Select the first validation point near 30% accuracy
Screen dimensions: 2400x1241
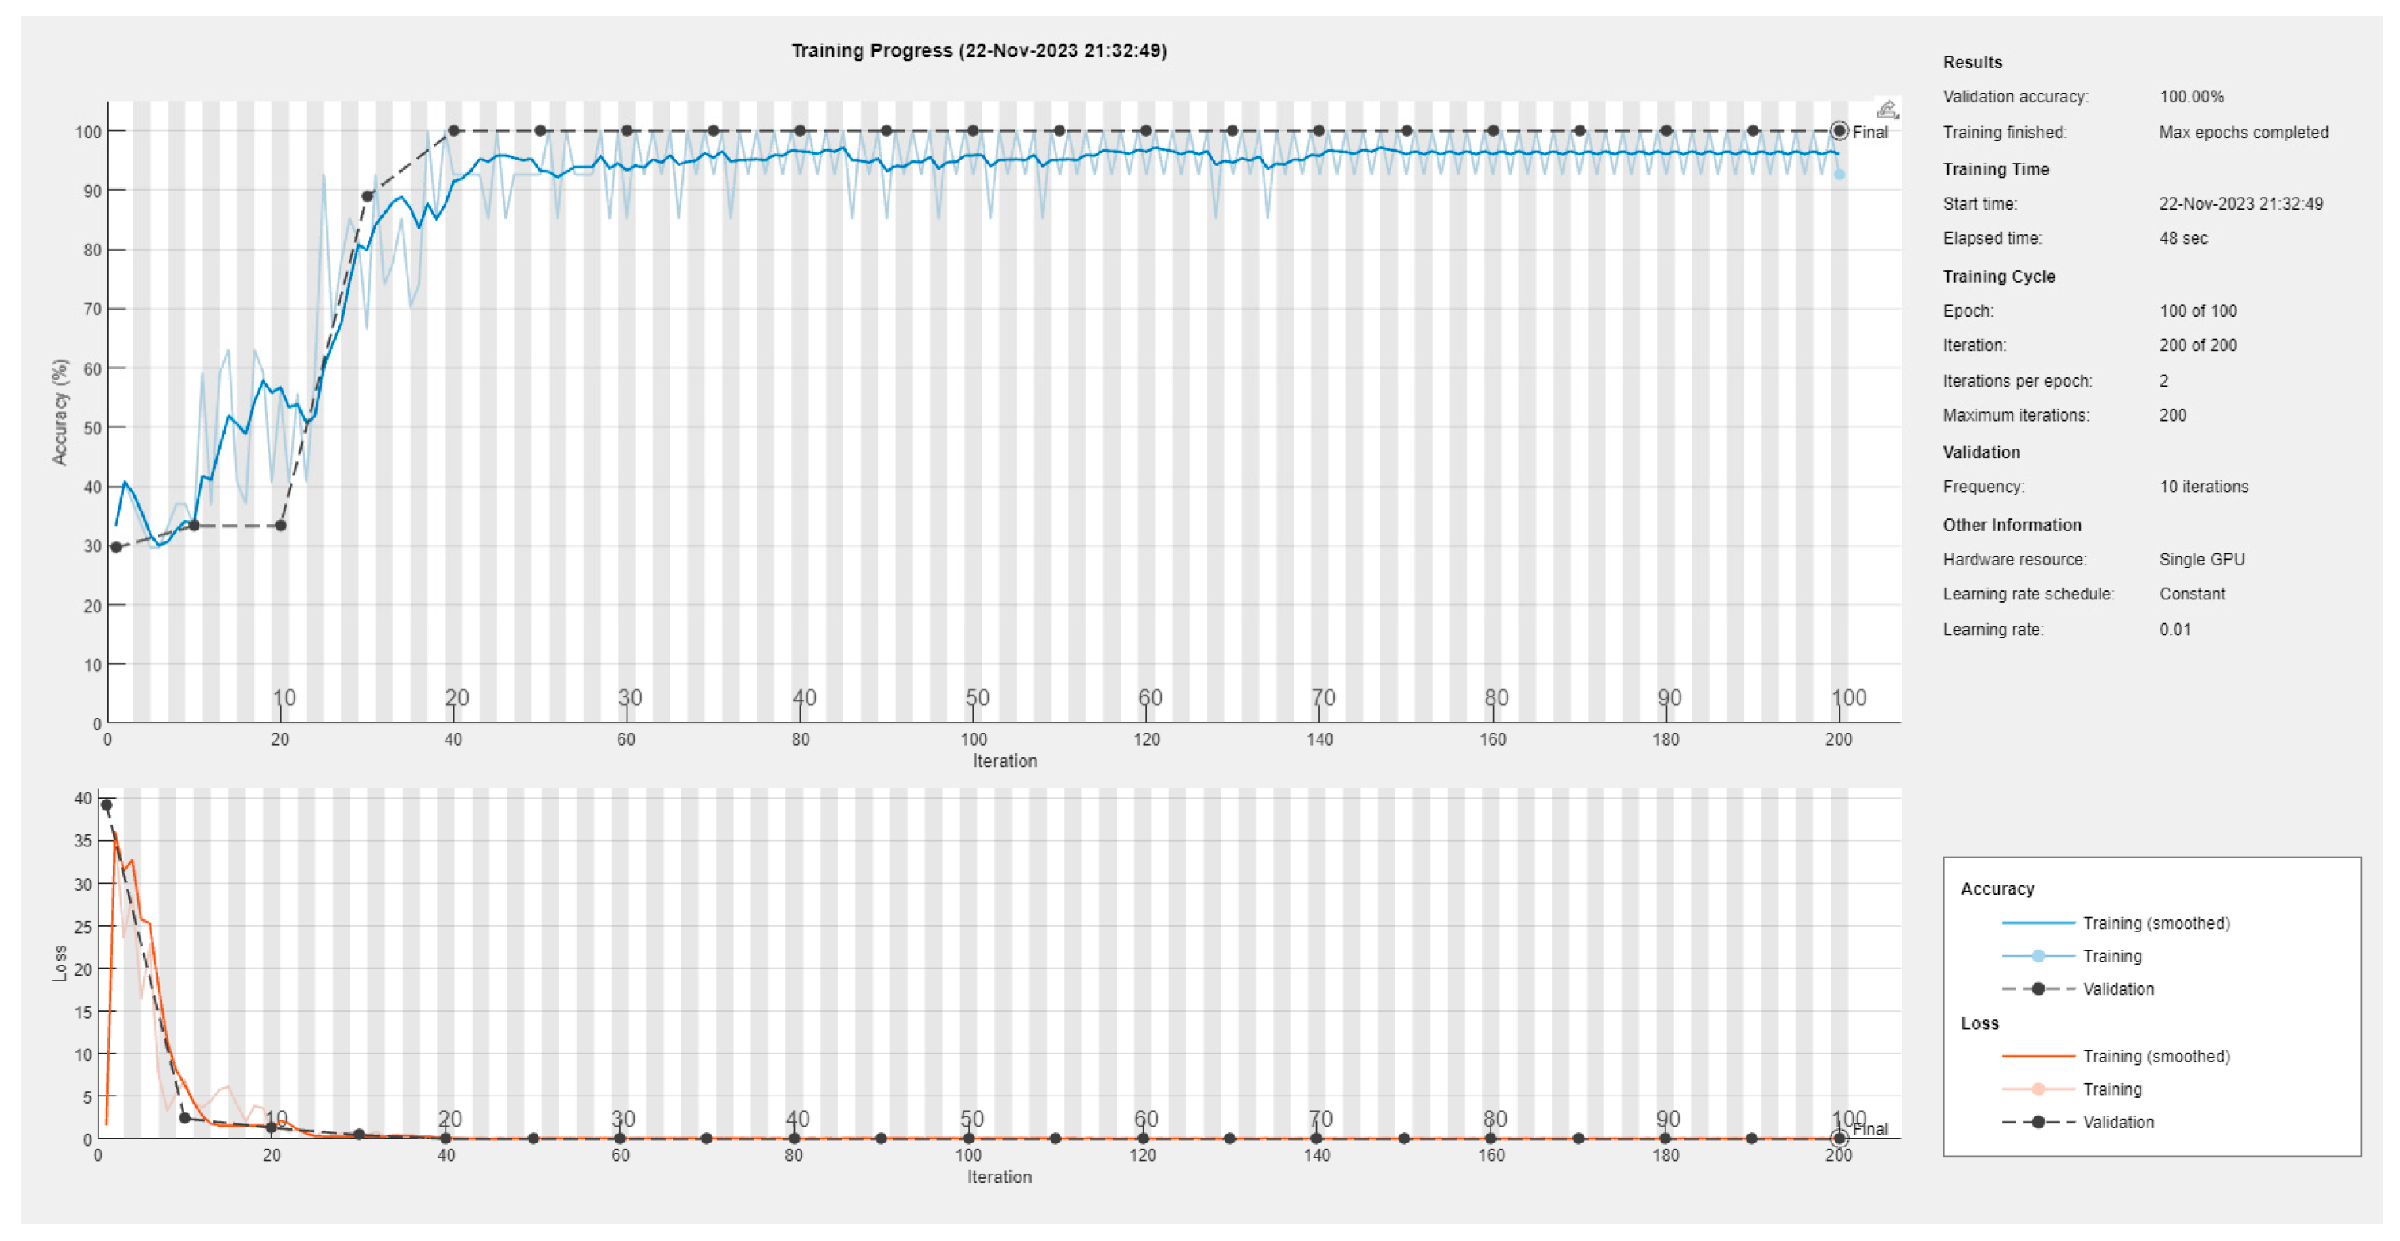point(115,547)
